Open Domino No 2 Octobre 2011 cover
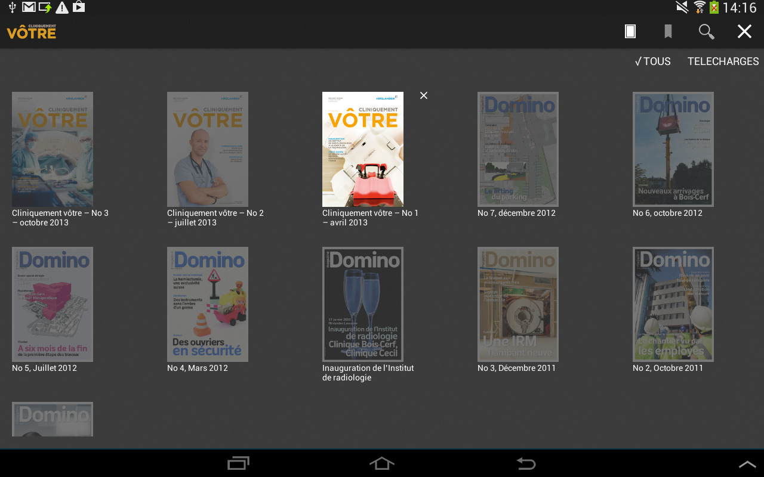Image resolution: width=764 pixels, height=477 pixels. pyautogui.click(x=673, y=304)
